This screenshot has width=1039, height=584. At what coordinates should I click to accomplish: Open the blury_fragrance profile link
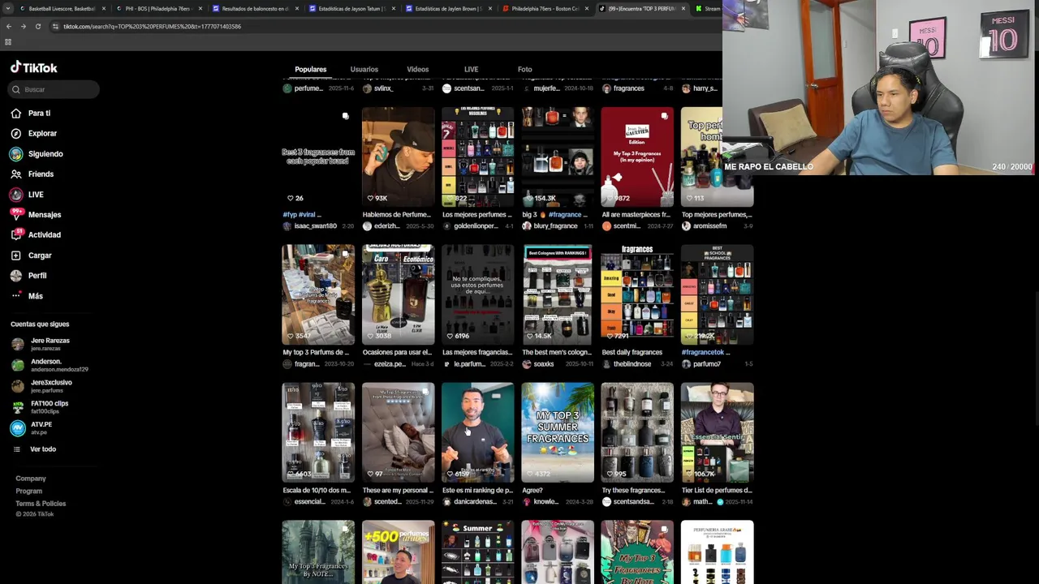(550, 226)
